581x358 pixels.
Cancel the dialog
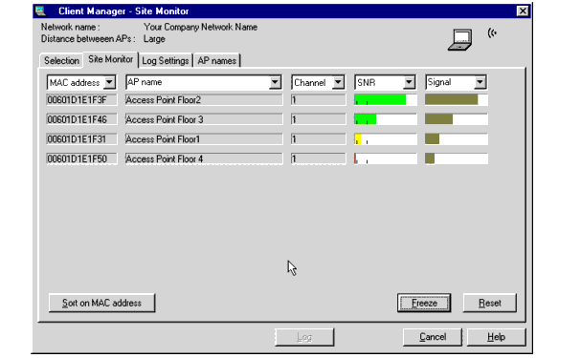tap(433, 337)
